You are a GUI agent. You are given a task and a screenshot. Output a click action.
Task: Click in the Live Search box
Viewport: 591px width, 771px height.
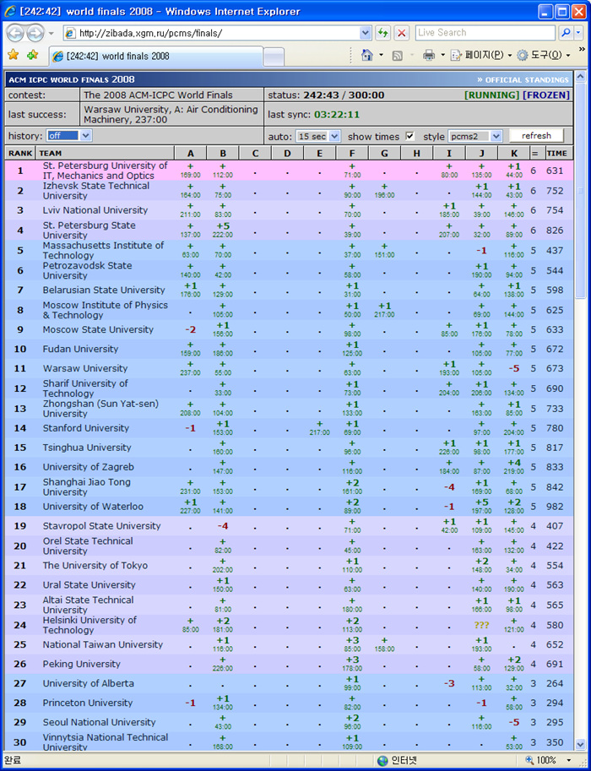pyautogui.click(x=485, y=33)
